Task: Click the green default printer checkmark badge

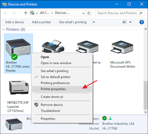Action: click(x=14, y=57)
